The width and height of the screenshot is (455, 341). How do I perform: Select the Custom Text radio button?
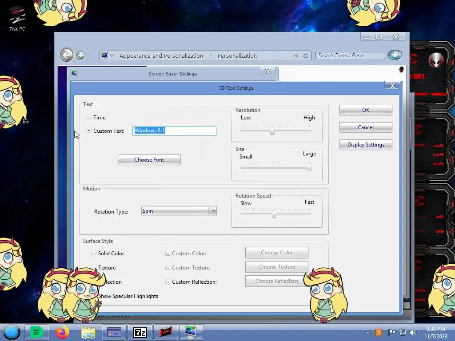89,131
